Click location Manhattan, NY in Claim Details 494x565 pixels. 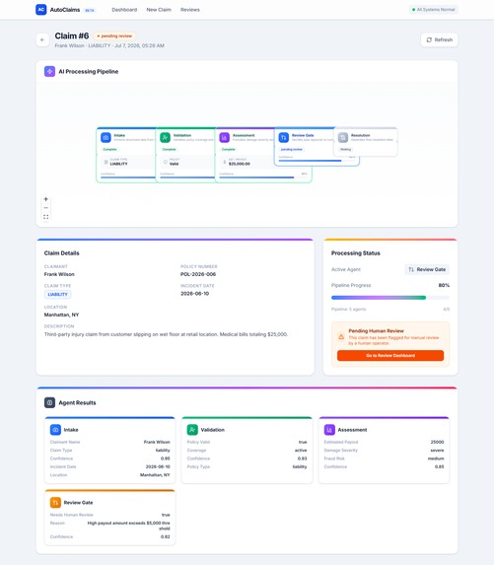click(x=61, y=315)
